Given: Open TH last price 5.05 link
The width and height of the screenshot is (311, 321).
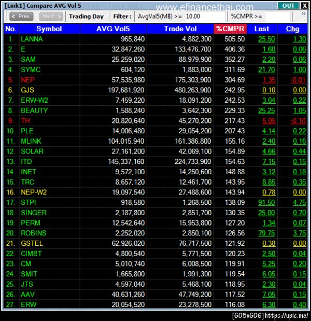Looking at the screenshot, I should [x=269, y=121].
